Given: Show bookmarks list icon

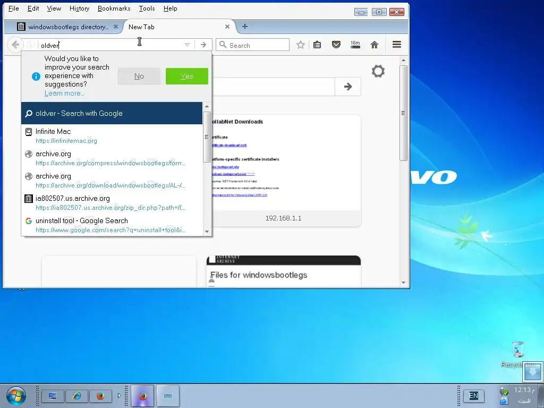Looking at the screenshot, I should click(317, 45).
